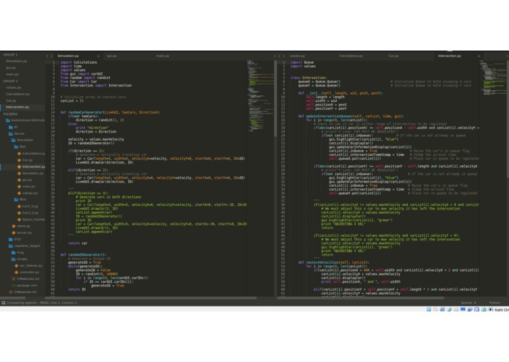Viewport: 509px width, 362px height.
Task: Click controller.py file icon under scripts
Action: tap(16, 272)
